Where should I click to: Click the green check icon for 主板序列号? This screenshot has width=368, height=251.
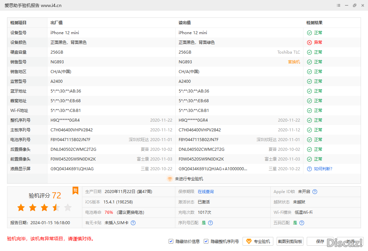tap(309, 130)
